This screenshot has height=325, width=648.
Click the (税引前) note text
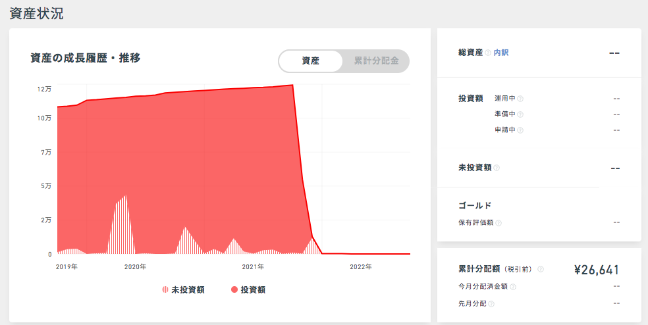coord(519,269)
